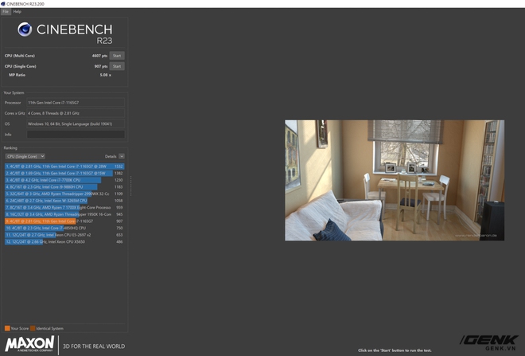The image size is (525, 356).
Task: Click the panel splitter handle beside ranking
Action: (130, 186)
